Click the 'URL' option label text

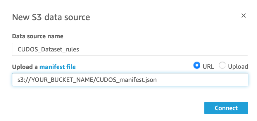point(208,66)
